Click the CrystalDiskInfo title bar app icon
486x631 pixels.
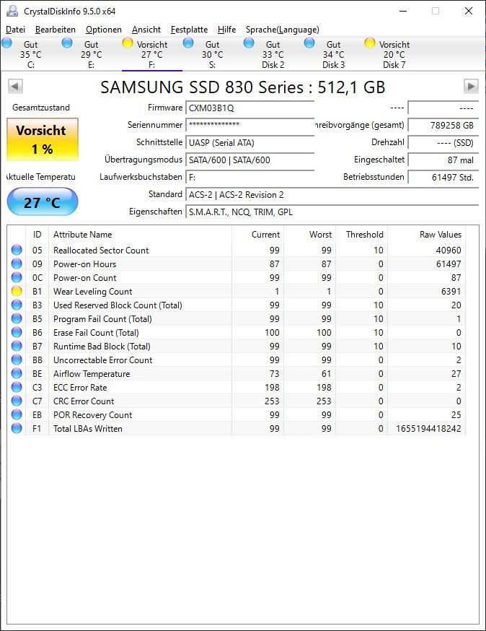(12, 12)
